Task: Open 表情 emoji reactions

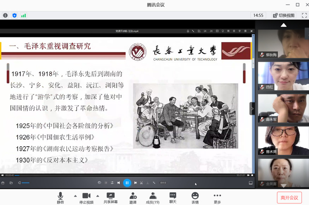Action: coord(195,197)
